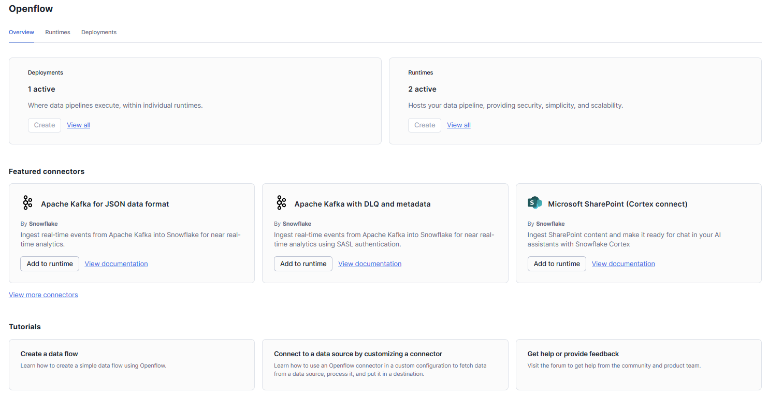The width and height of the screenshot is (768, 395).
Task: Select the Overview tab
Action: (x=21, y=32)
